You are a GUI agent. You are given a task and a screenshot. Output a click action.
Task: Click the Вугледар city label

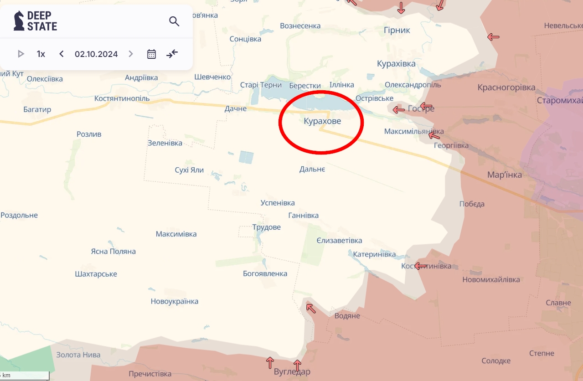292,372
